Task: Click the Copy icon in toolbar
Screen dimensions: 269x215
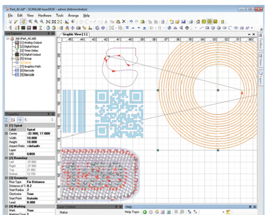Action: point(112,21)
